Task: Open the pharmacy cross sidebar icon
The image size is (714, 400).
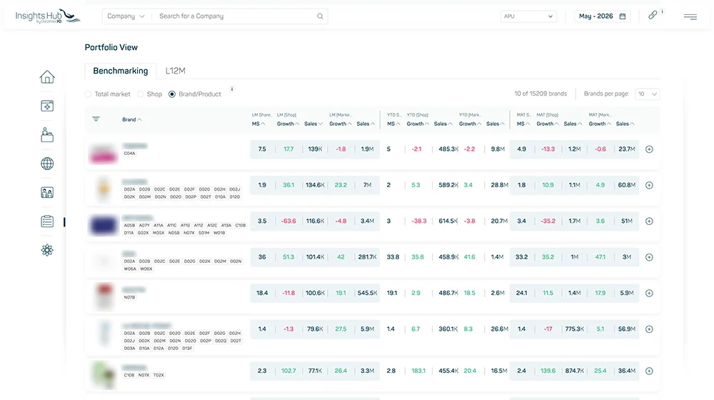Action: click(47, 106)
